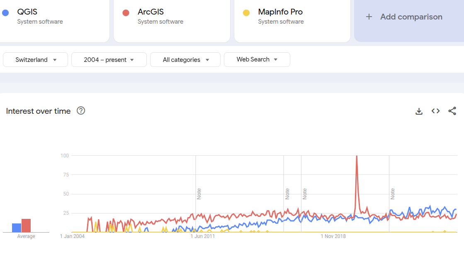The image size is (464, 255).
Task: Click the plus icon beside Add comparison
Action: pyautogui.click(x=369, y=17)
